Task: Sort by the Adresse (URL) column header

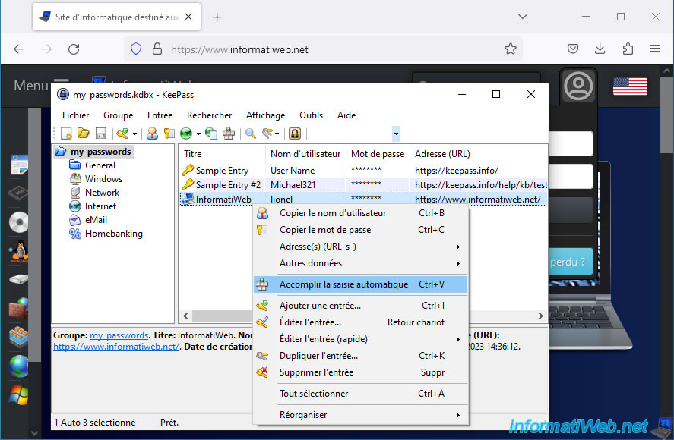Action: tap(479, 154)
